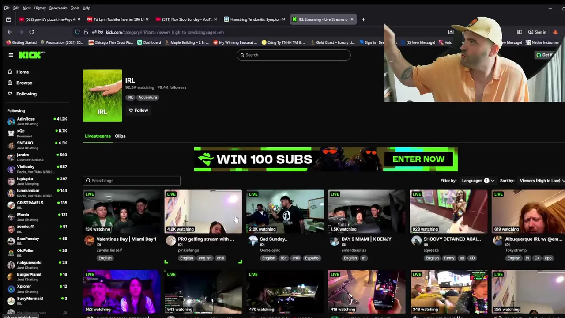565x318 pixels.
Task: Open the Kick hamburger menu icon
Action: point(11,55)
